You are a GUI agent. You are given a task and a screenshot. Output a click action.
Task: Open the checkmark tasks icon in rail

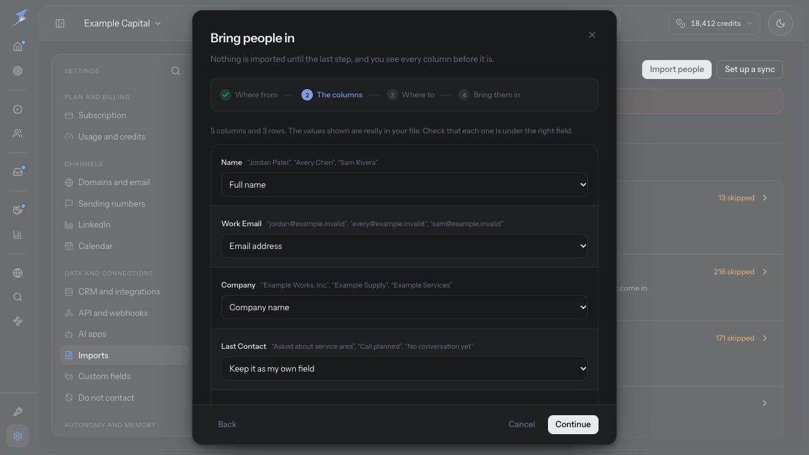click(18, 109)
